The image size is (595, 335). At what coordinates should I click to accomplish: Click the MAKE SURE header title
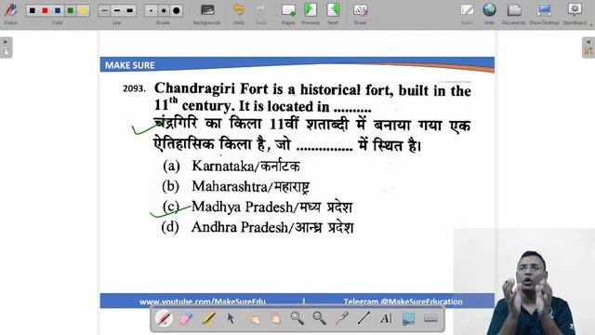coord(130,65)
